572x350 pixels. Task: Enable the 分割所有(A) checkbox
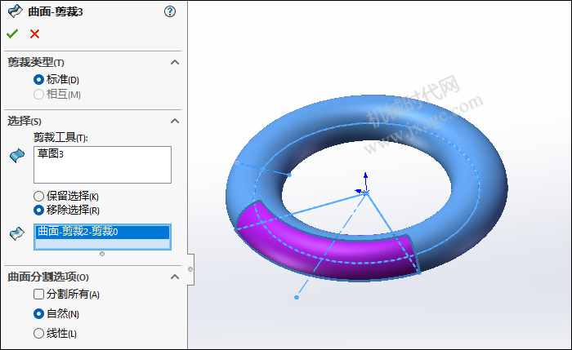[38, 294]
